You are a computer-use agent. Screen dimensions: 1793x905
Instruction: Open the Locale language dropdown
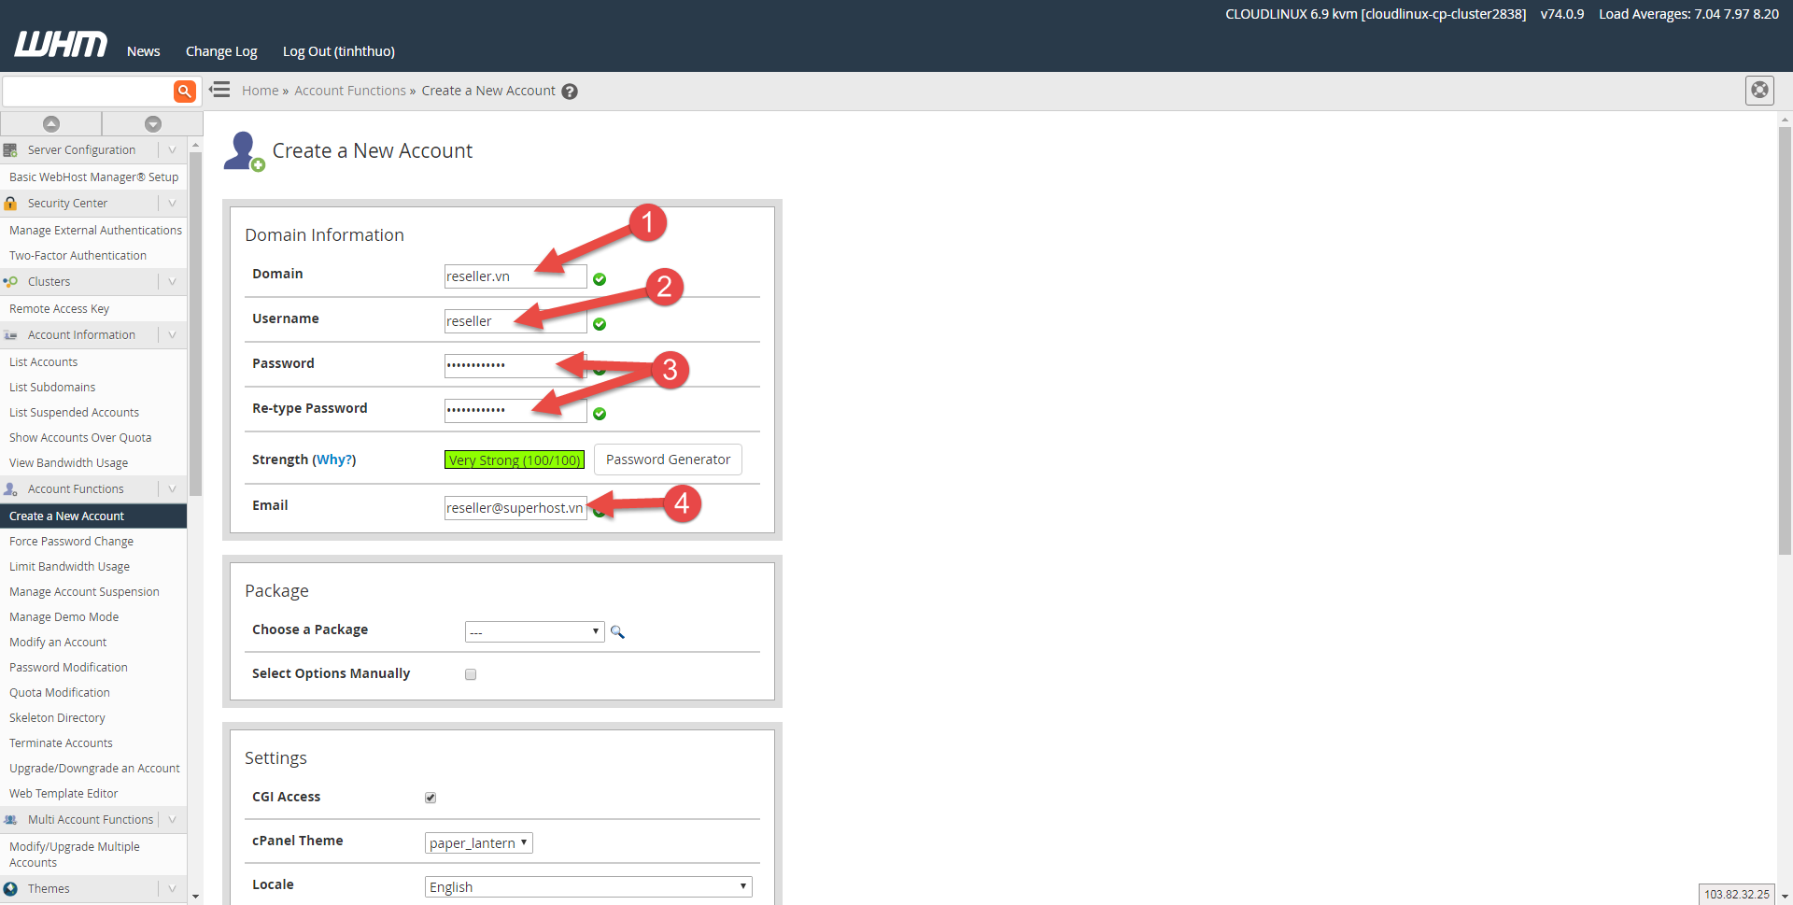tap(587, 886)
